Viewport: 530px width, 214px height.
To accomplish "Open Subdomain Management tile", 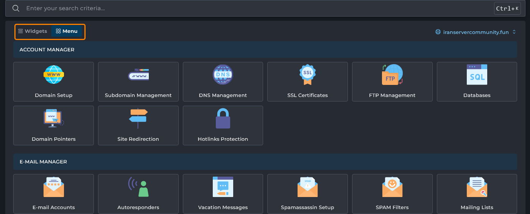I will pos(138,82).
